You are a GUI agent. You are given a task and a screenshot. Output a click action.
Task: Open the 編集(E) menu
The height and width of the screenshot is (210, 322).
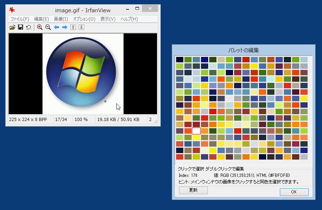[41, 19]
